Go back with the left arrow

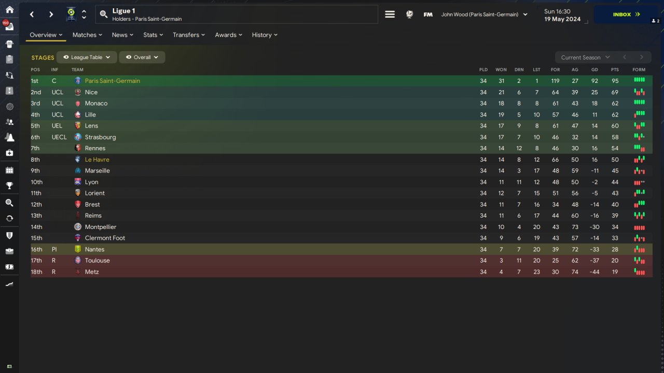(32, 15)
